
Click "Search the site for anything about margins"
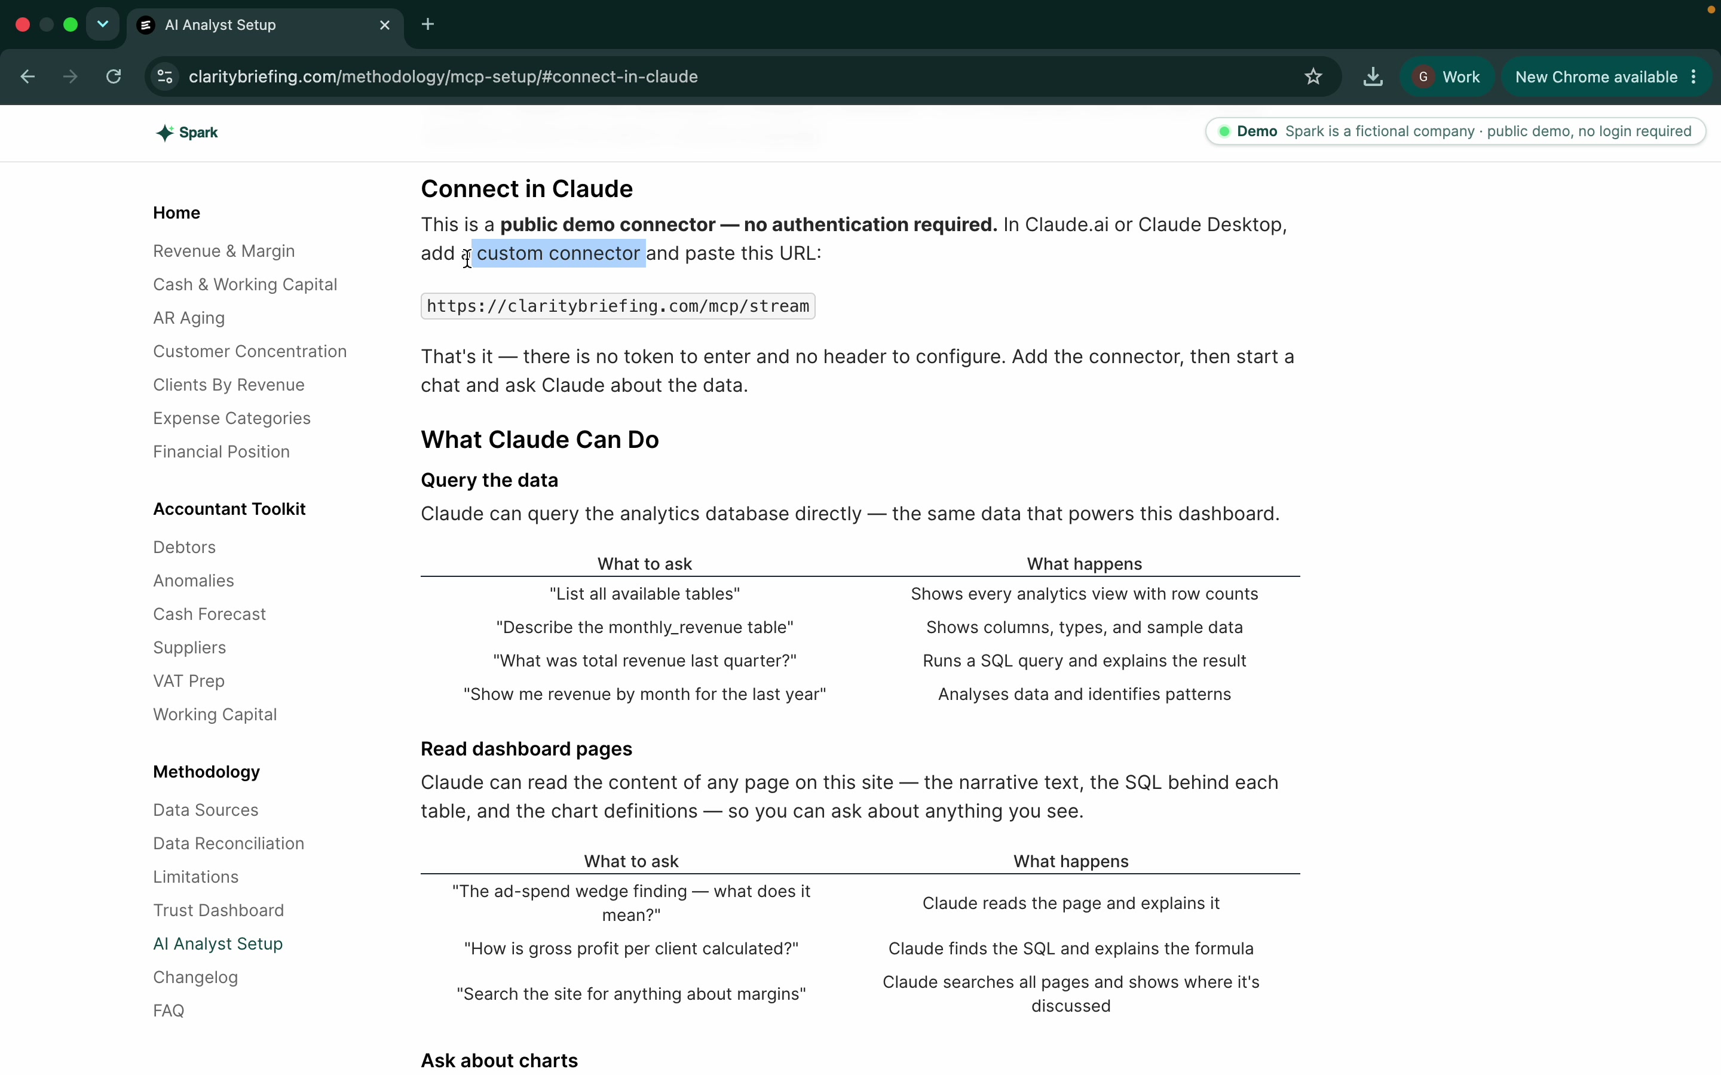632,994
